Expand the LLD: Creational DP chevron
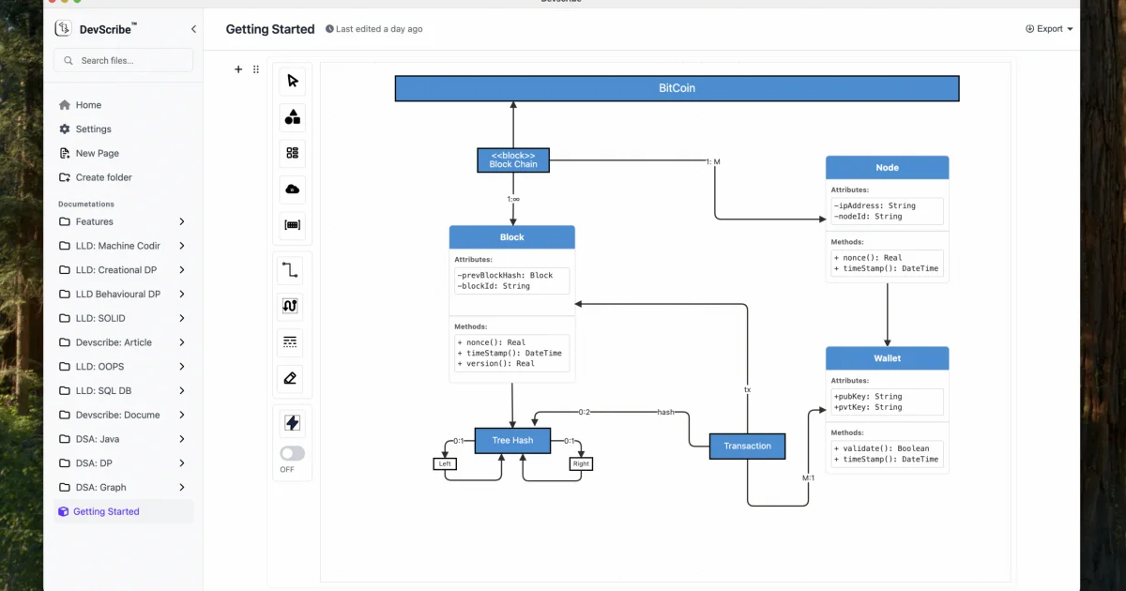This screenshot has width=1126, height=591. click(181, 270)
